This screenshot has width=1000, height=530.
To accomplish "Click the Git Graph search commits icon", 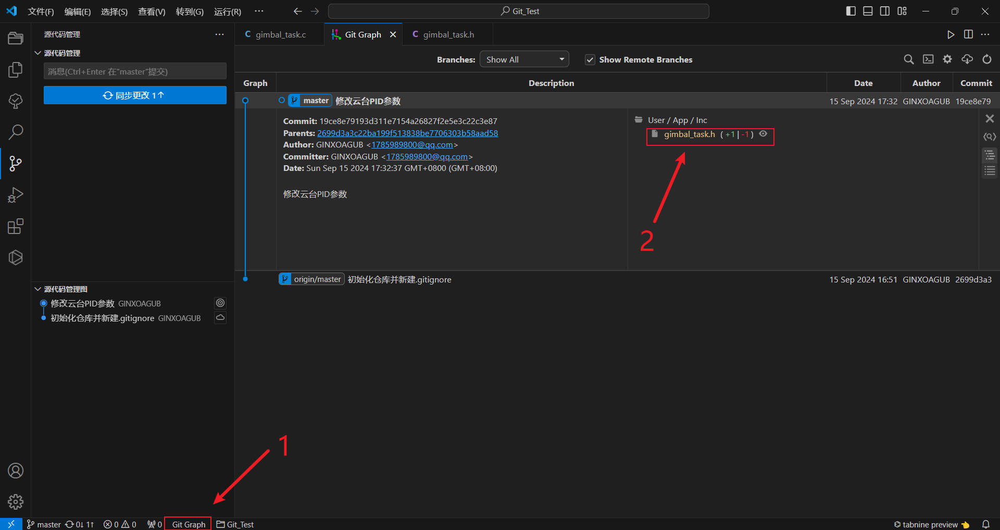I will pos(908,59).
